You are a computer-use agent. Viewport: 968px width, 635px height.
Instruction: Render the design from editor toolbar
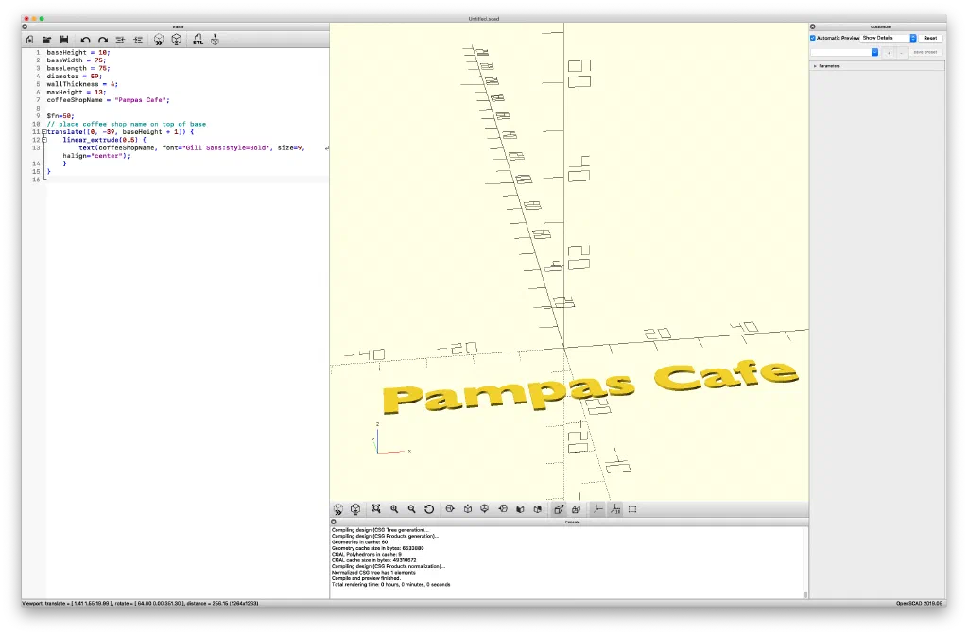coord(177,40)
